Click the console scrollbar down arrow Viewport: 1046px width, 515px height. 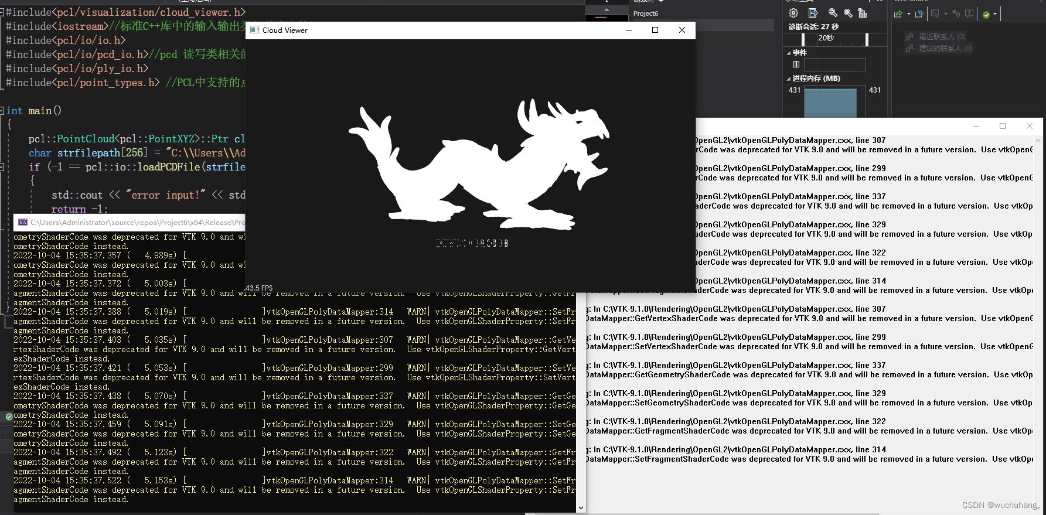click(x=581, y=508)
